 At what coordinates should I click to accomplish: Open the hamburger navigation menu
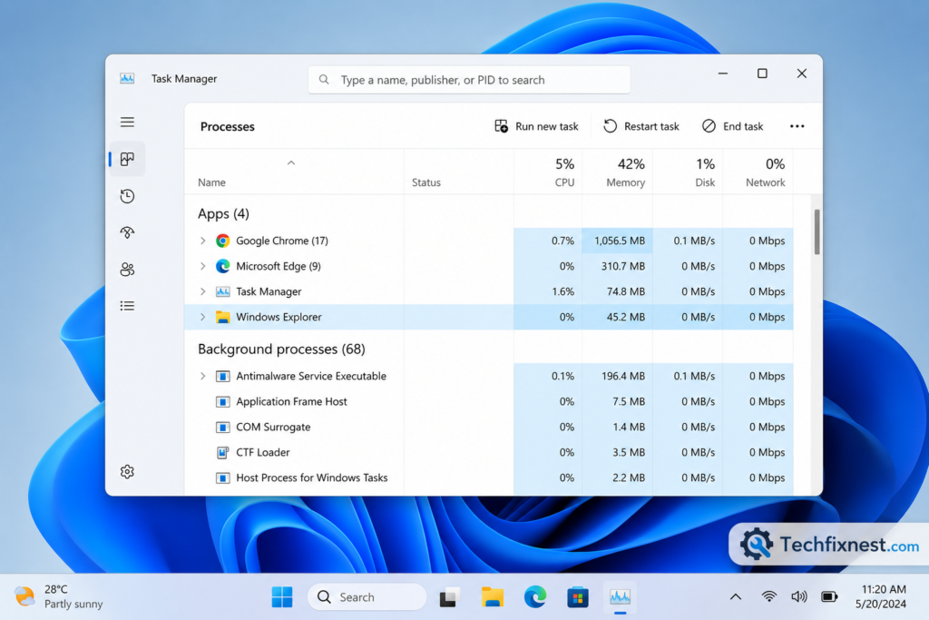(127, 123)
